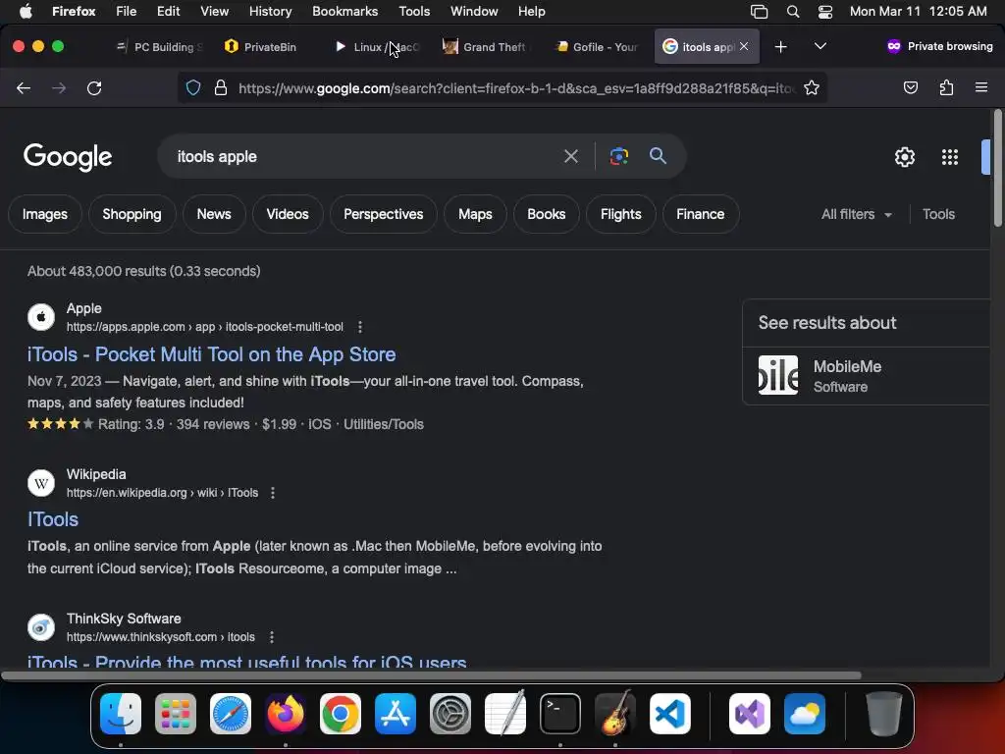Open Launchpad from the dock

[176, 714]
